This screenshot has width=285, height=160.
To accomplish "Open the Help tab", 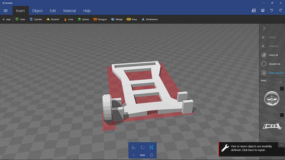I will (87, 11).
